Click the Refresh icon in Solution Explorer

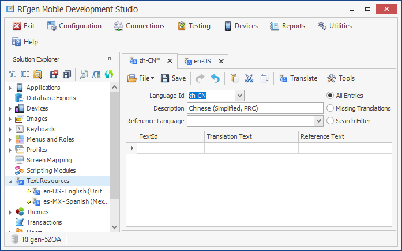[x=108, y=74]
